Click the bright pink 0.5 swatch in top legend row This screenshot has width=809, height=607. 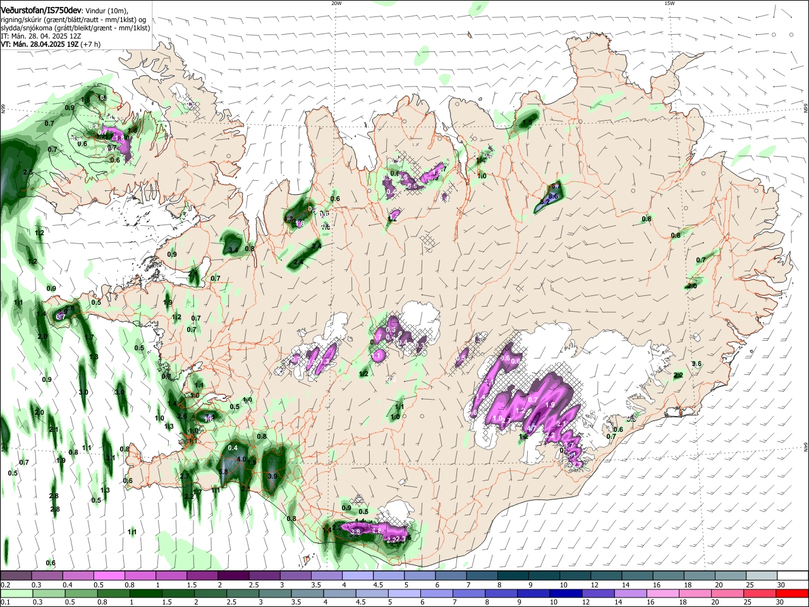[x=109, y=576]
